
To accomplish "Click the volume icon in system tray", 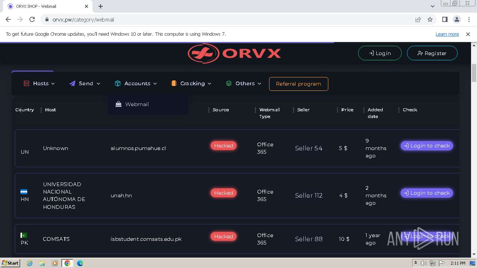I will (424, 263).
